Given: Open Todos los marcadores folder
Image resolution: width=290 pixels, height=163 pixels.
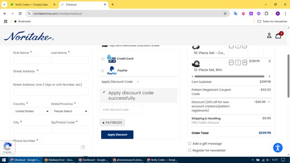Looking at the screenshot, I should click(272, 21).
